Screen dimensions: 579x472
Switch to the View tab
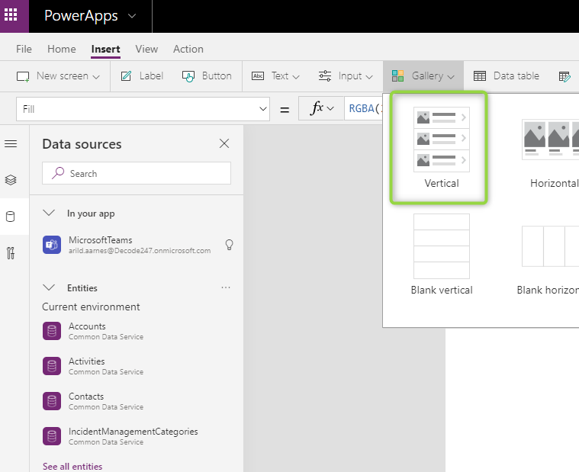(x=146, y=49)
